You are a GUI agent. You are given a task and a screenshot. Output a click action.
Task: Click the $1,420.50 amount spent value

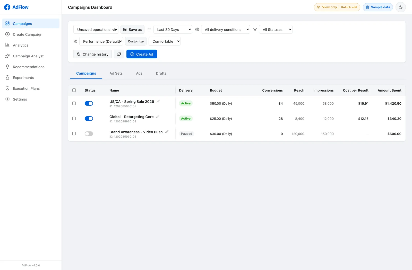click(x=393, y=103)
